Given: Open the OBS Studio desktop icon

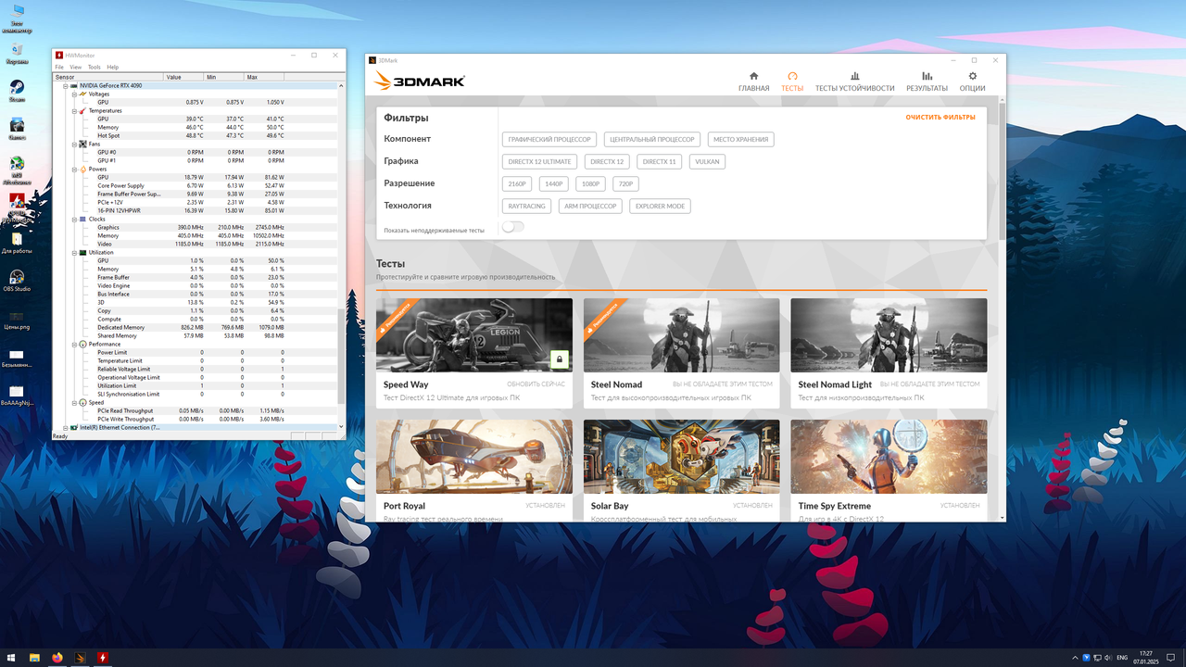Looking at the screenshot, I should click(x=17, y=281).
